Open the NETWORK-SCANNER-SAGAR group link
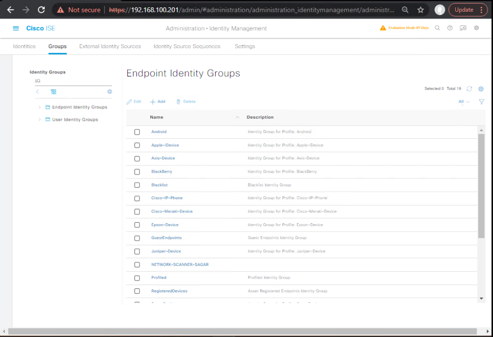The width and height of the screenshot is (493, 337). pos(180,264)
